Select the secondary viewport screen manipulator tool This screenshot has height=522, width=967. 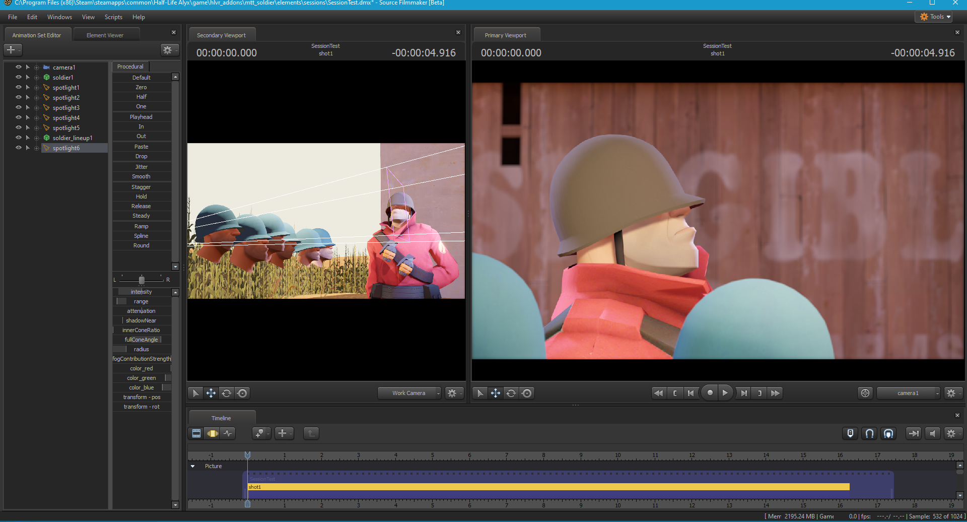[x=242, y=393]
